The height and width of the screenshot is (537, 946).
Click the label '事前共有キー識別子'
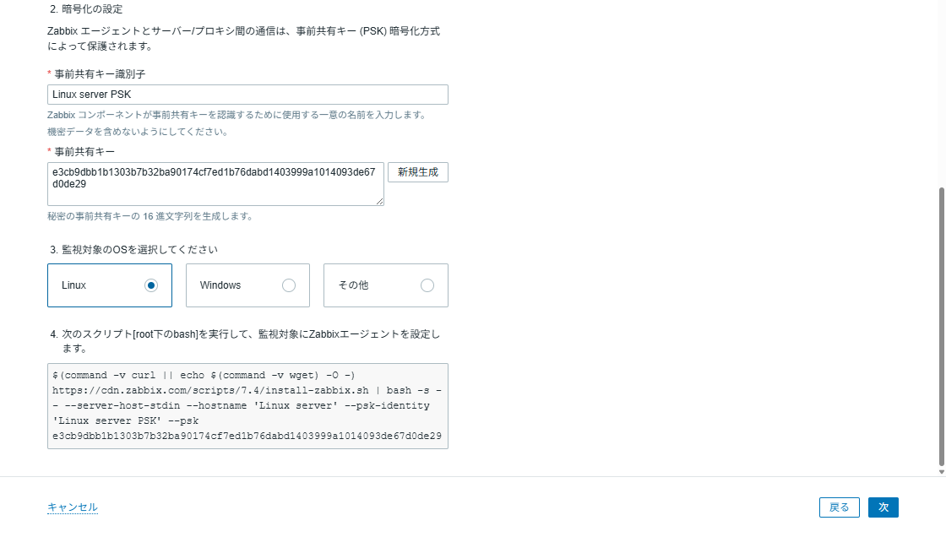point(100,74)
